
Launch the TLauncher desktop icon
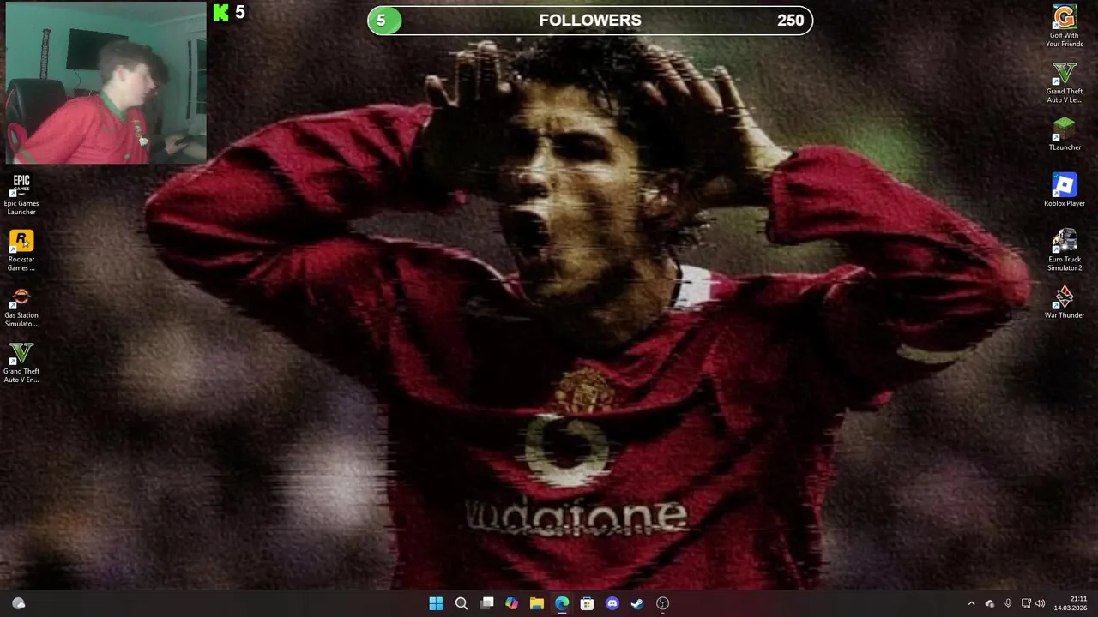[x=1065, y=135]
